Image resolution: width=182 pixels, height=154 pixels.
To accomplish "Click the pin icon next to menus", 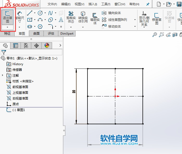I will tap(148, 4).
